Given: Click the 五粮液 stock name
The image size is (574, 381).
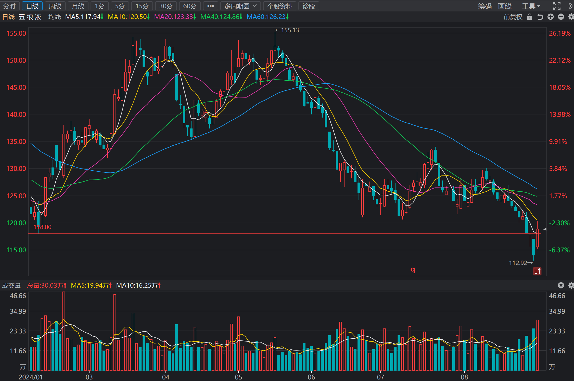Looking at the screenshot, I should point(30,17).
